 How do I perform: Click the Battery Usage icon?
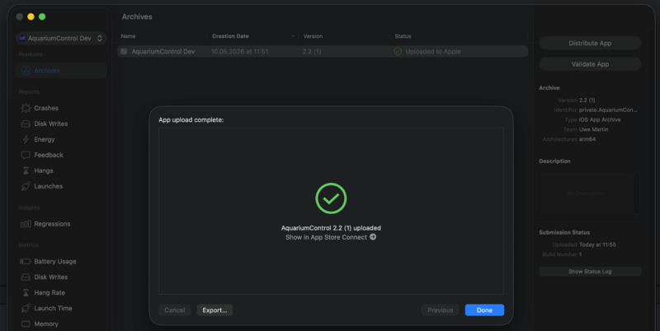[26, 261]
